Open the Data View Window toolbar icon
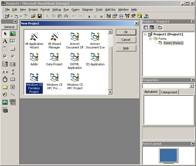This screenshot has width=196, height=166. click(140, 16)
